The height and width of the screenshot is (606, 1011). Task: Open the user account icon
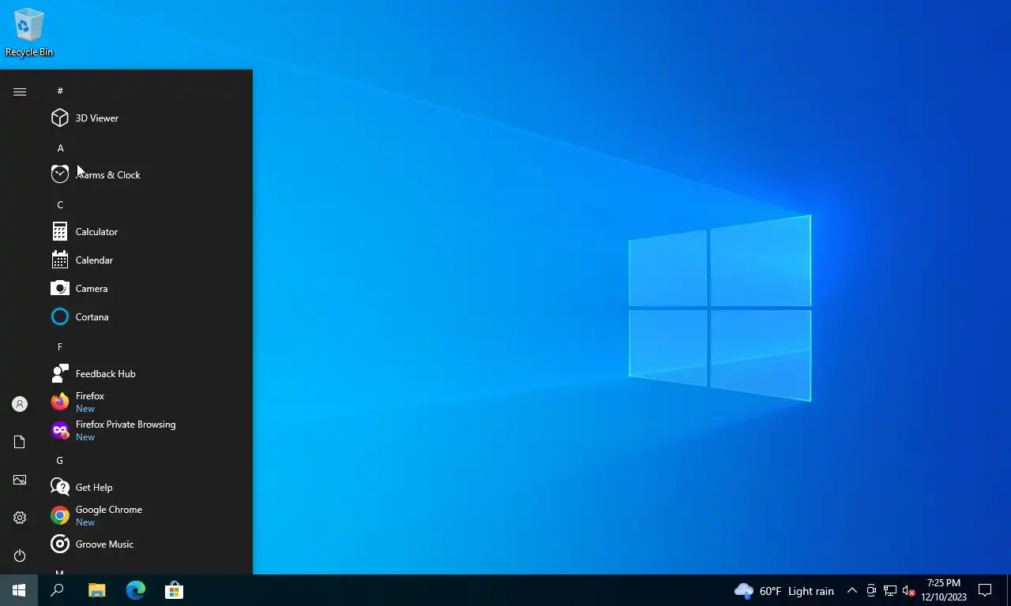pos(20,404)
